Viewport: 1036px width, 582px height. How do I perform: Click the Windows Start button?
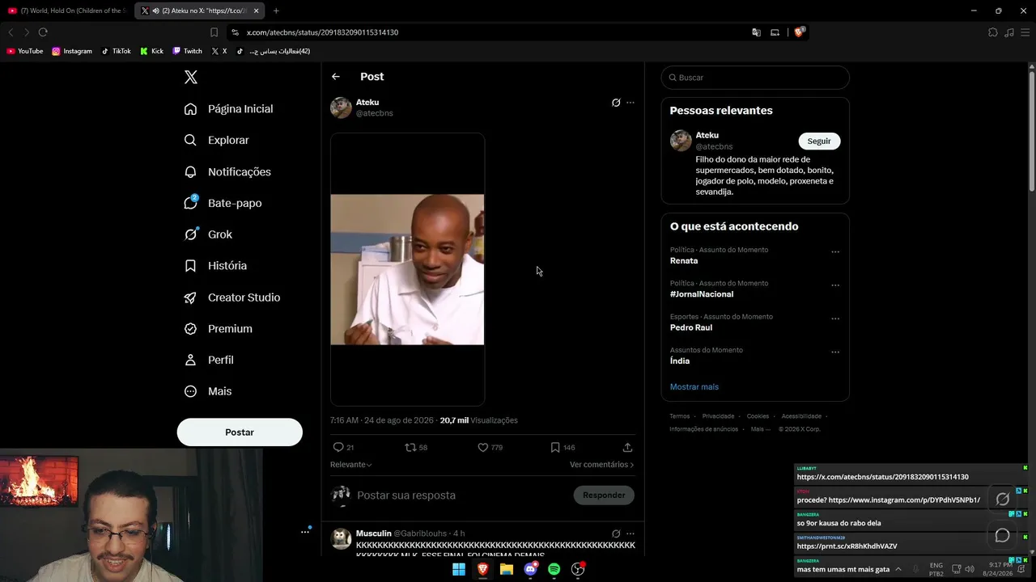click(459, 569)
